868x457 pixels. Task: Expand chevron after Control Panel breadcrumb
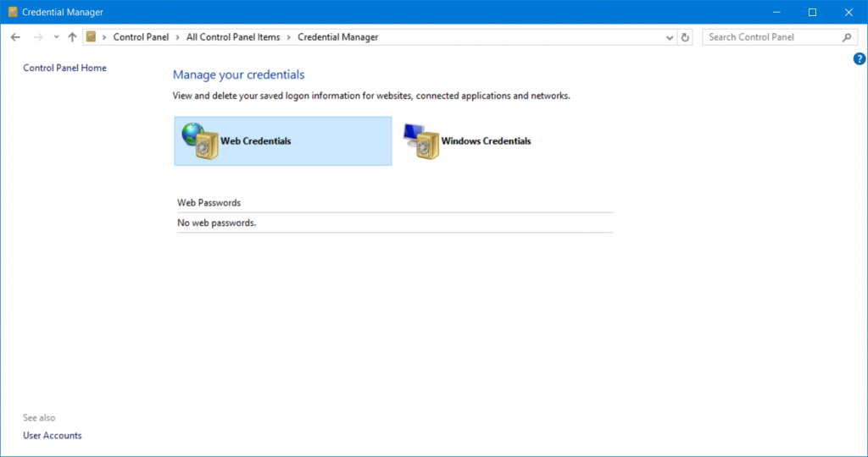(178, 37)
